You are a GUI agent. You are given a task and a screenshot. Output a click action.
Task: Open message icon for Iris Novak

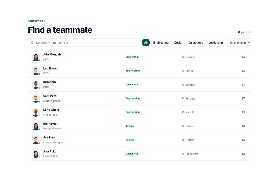coord(244,126)
